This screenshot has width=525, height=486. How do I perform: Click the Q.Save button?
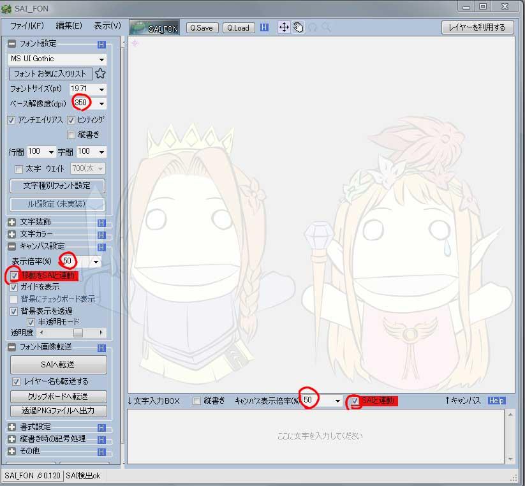[x=202, y=28]
